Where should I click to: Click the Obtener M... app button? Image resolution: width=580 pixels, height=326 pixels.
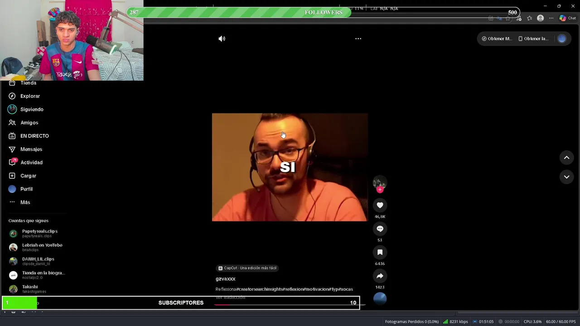pos(497,38)
